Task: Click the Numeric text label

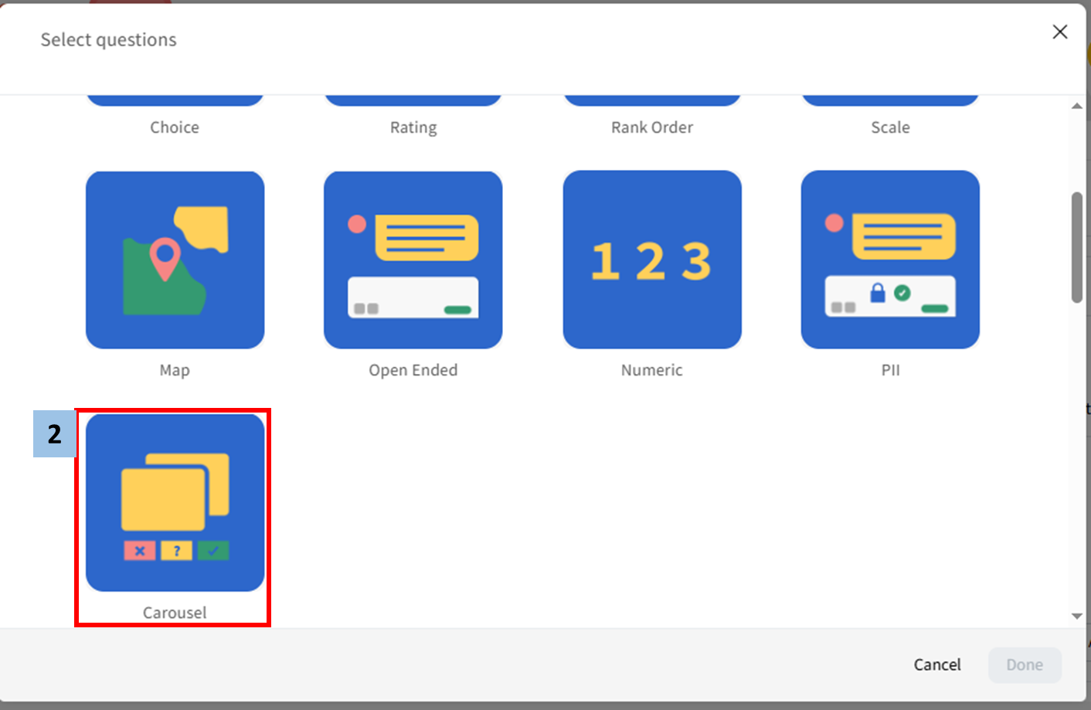Action: point(651,370)
